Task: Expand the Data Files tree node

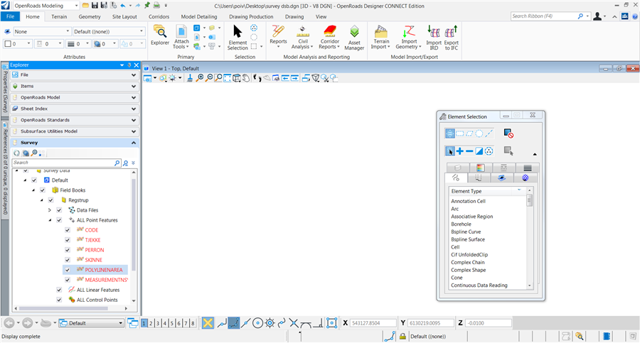Action: point(50,210)
